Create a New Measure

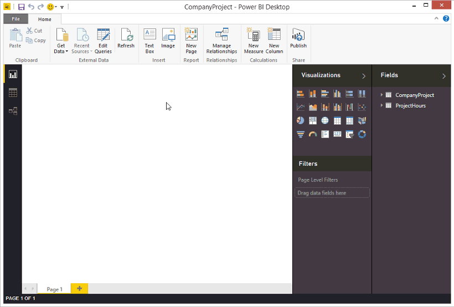click(254, 41)
